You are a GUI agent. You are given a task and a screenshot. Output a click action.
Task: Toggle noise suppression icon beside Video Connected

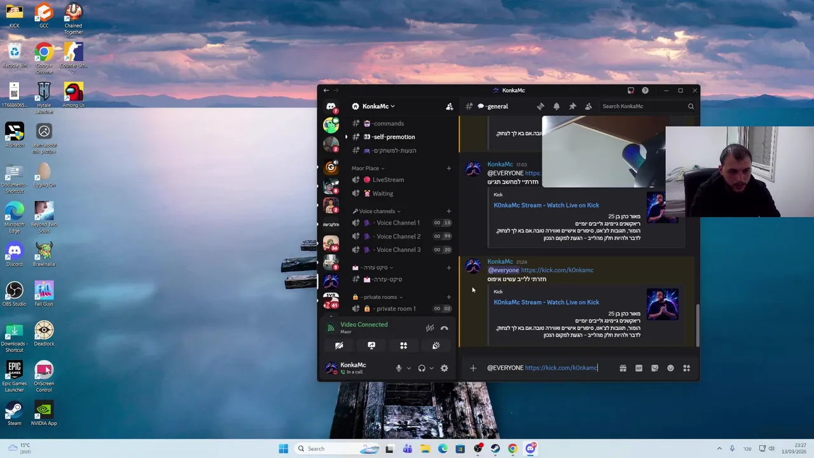(x=430, y=328)
